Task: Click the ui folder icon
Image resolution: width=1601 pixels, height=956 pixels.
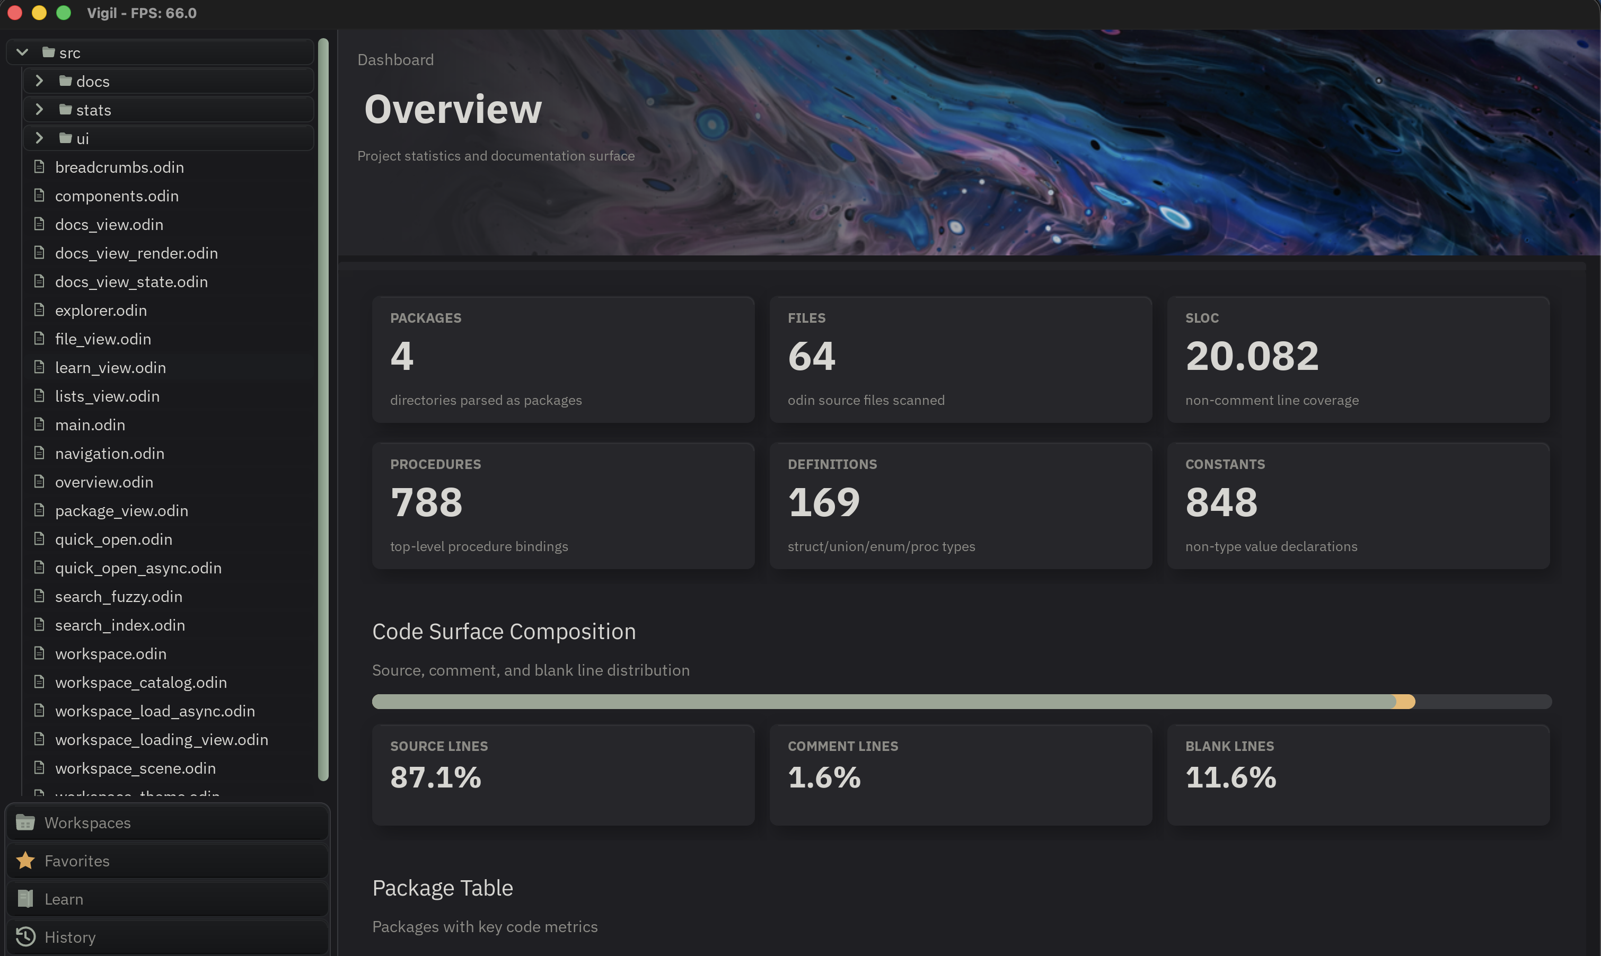Action: click(x=65, y=138)
